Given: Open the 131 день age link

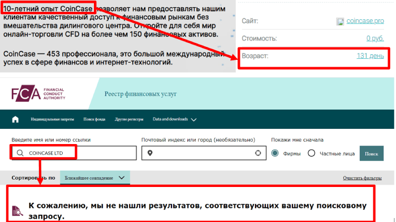Looking at the screenshot, I should point(370,56).
